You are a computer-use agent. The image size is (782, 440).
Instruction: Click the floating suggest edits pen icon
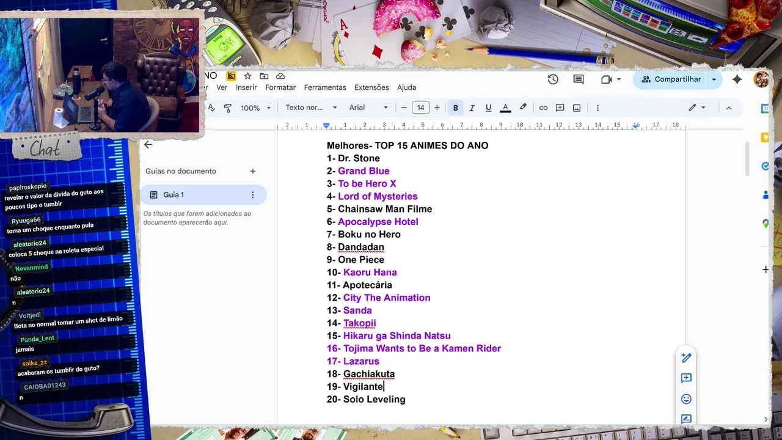[x=686, y=358]
